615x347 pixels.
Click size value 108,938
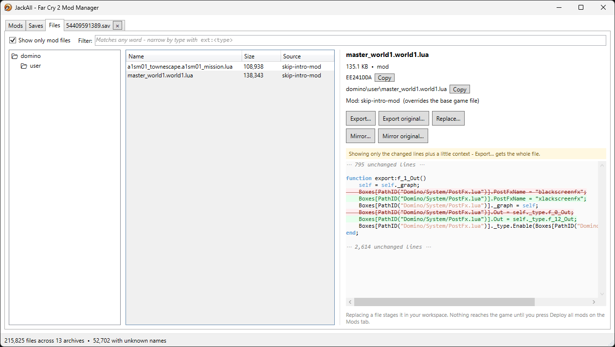(x=253, y=67)
